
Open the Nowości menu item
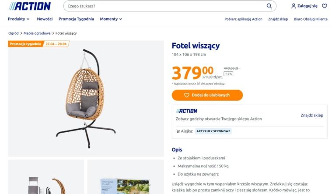[x=45, y=19]
